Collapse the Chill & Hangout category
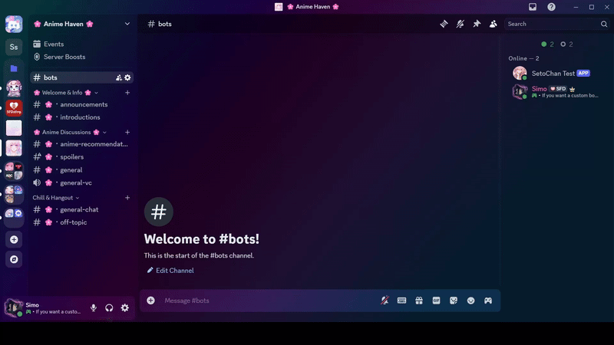Image resolution: width=614 pixels, height=345 pixels. 56,198
